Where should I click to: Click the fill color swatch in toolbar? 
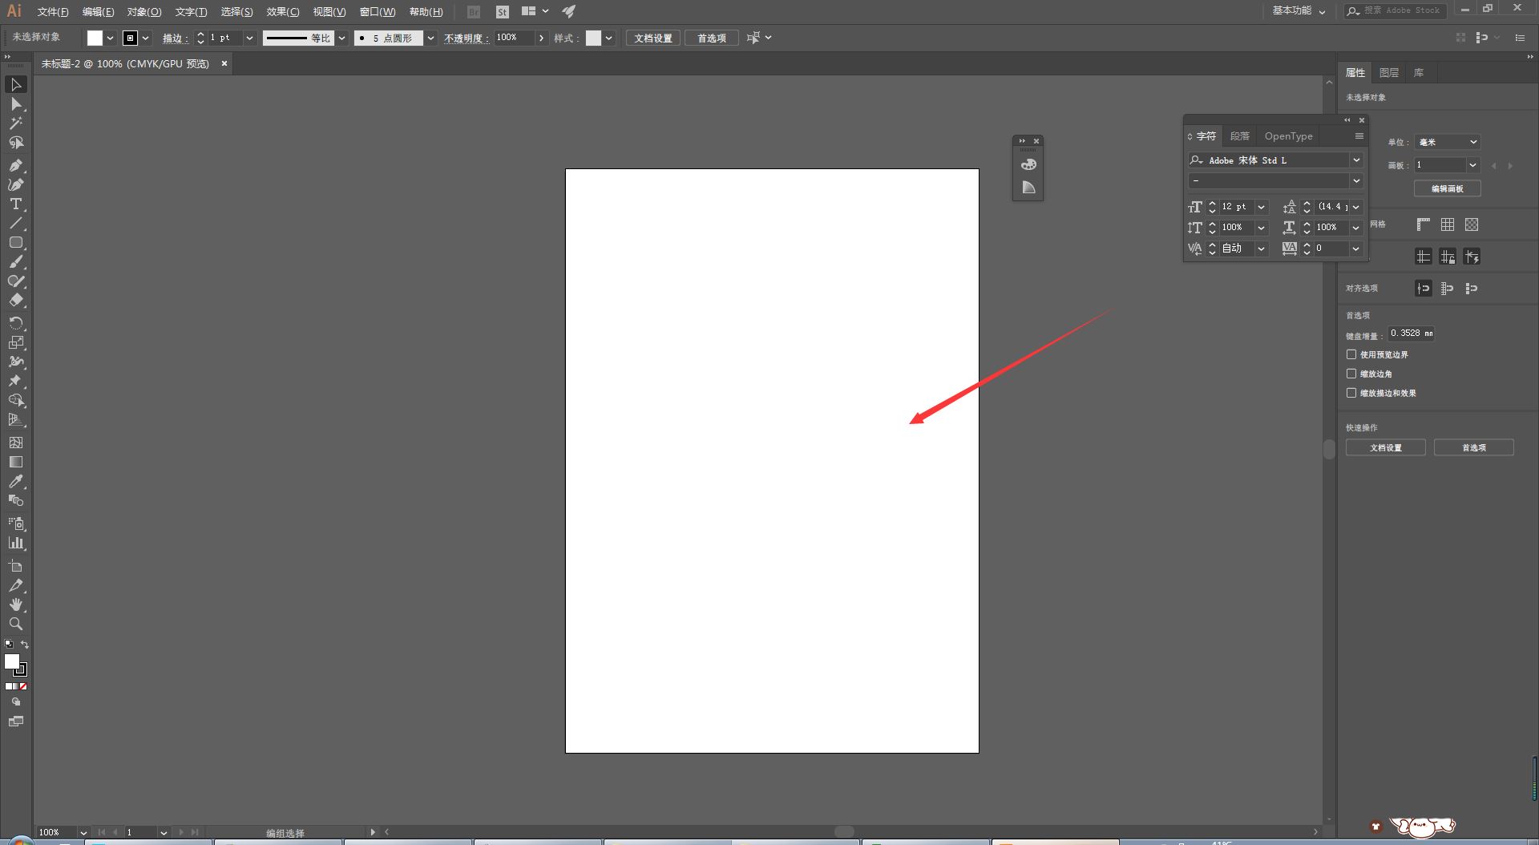(x=11, y=661)
